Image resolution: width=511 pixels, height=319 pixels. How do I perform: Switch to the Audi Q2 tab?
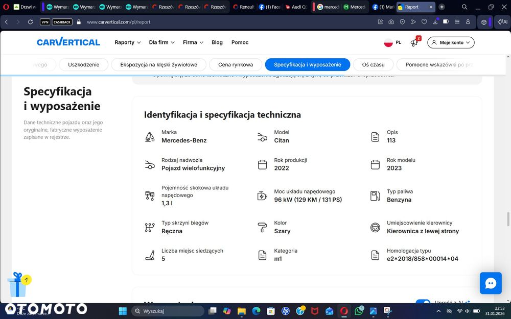point(295,7)
